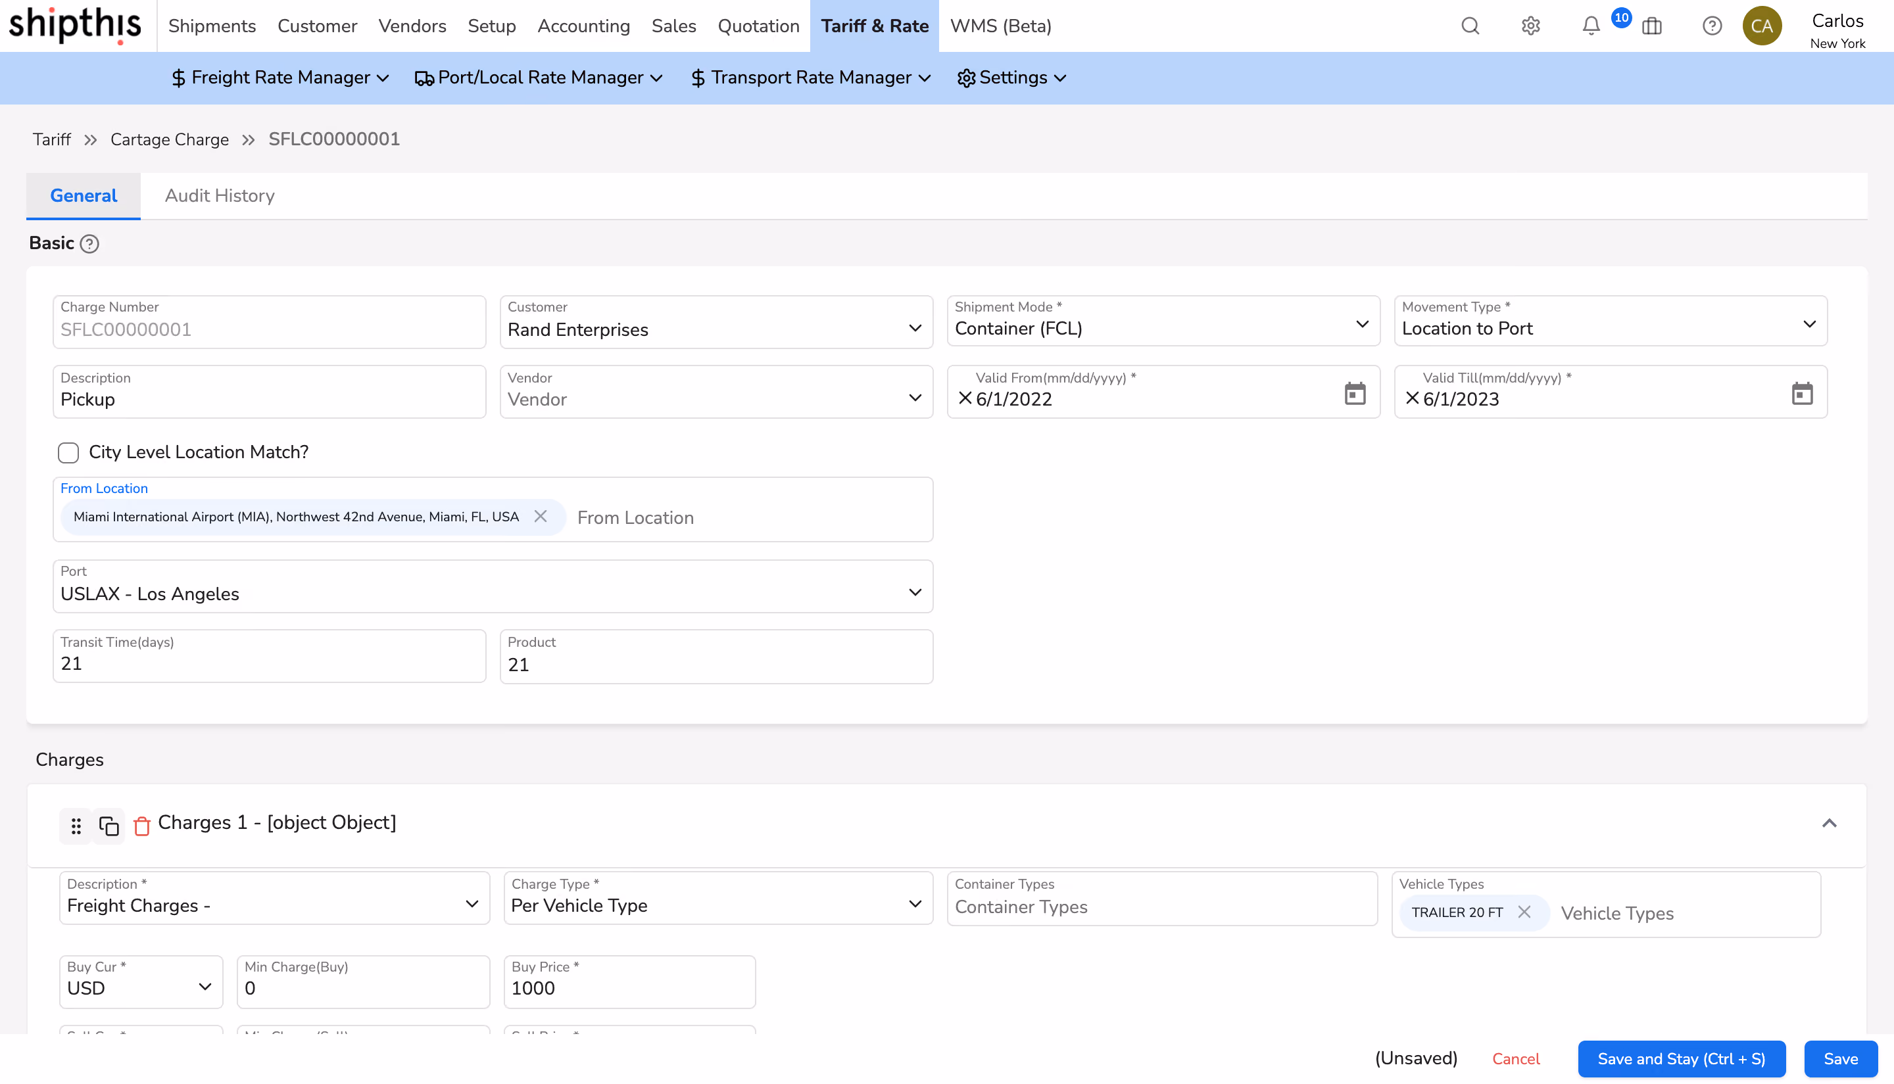
Task: Grab the Charges 1 drag handle
Action: click(76, 826)
